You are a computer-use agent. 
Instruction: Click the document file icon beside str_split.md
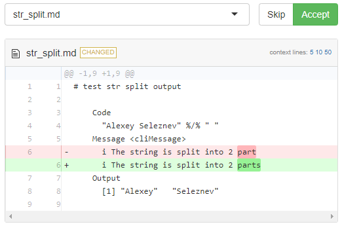[x=16, y=54]
